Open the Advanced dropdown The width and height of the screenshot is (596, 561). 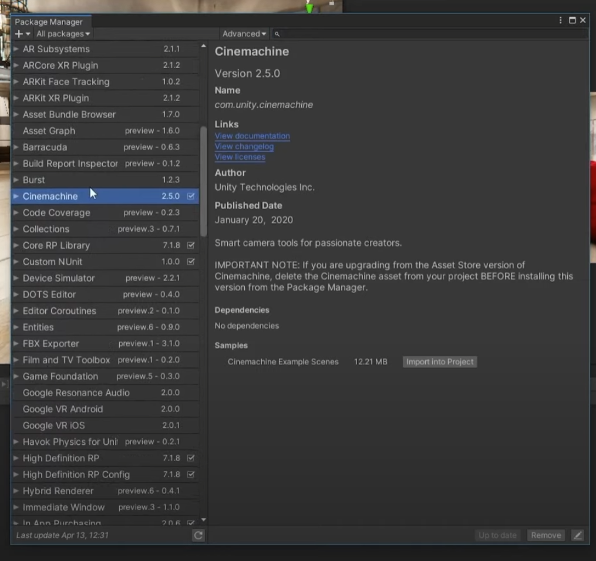pyautogui.click(x=244, y=34)
